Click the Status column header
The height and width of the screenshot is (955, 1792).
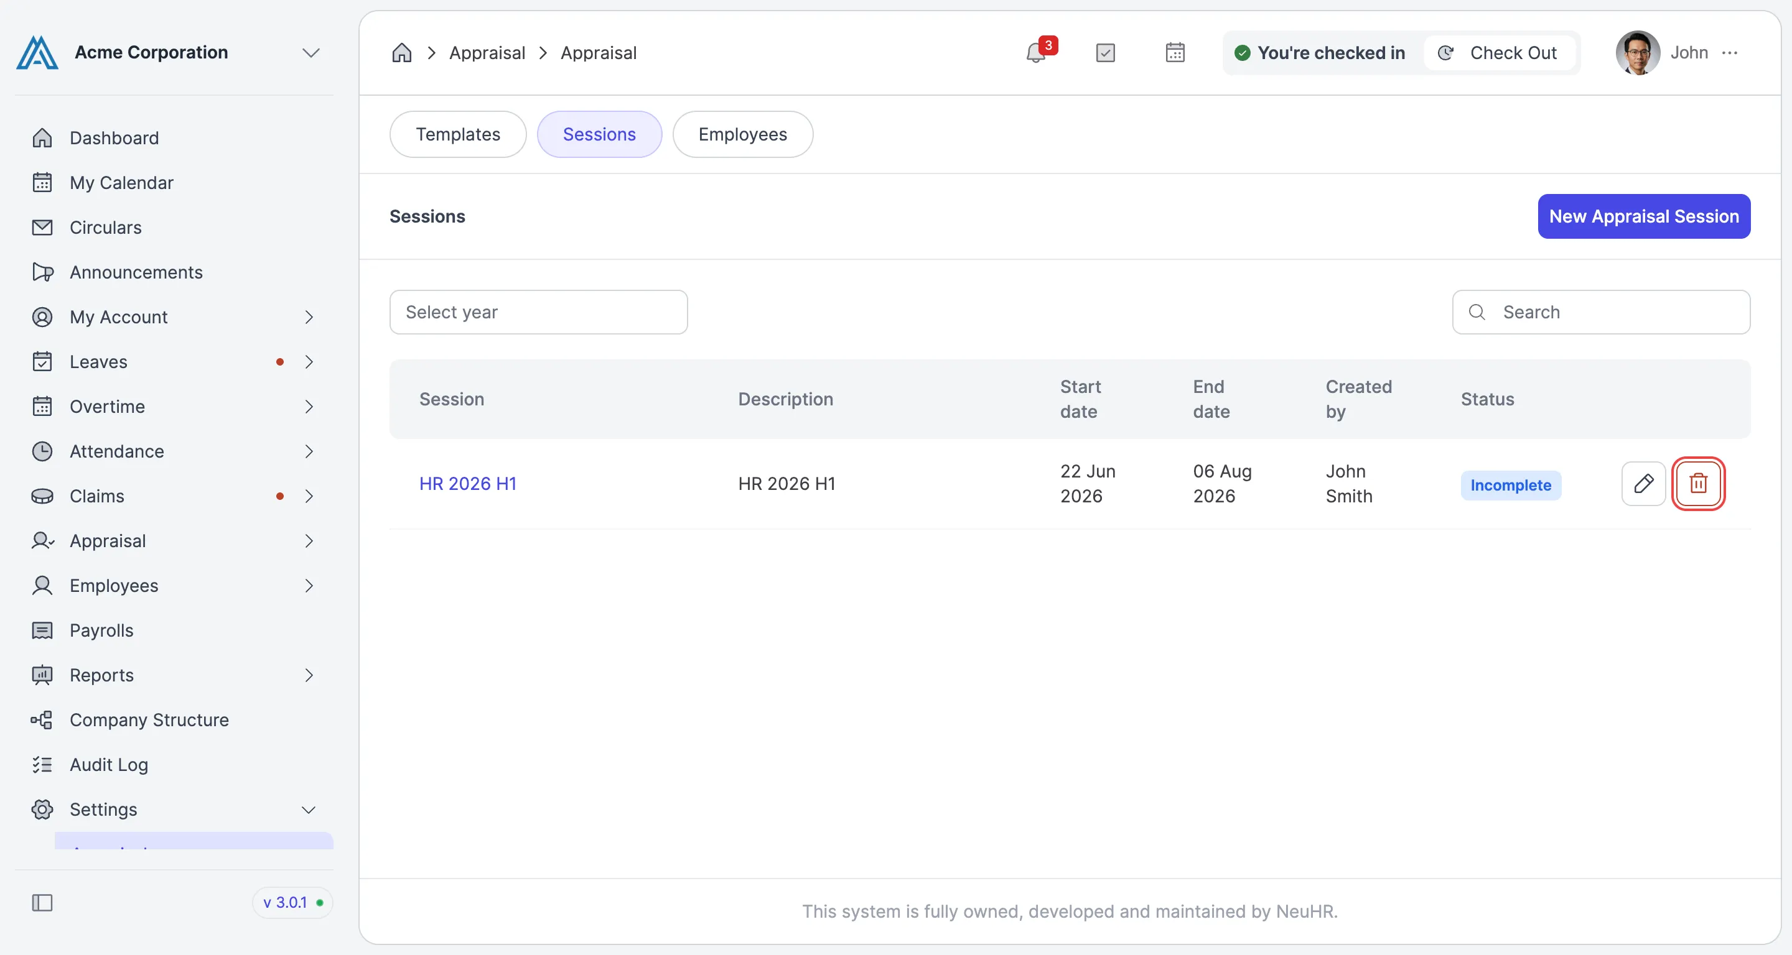tap(1487, 399)
